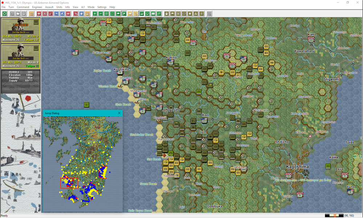Click the binoculars toolbar icon
363x218 pixels.
pos(172,14)
